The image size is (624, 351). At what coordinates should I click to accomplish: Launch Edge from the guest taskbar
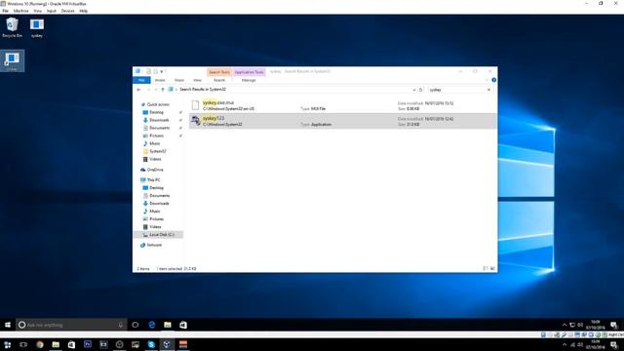(152, 325)
